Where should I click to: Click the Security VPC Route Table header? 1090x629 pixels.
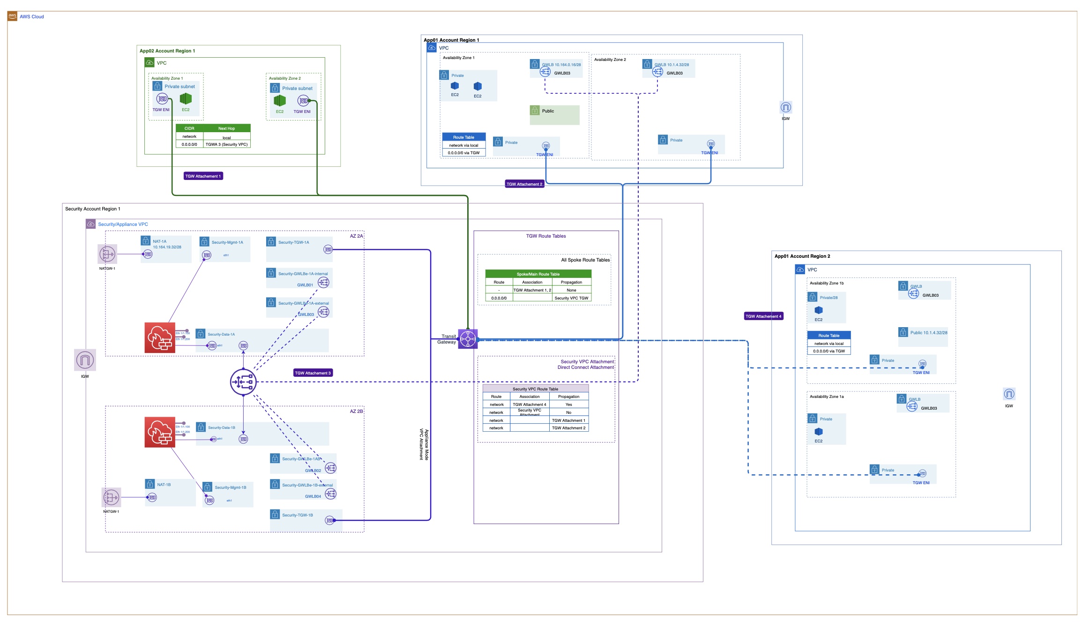[535, 389]
